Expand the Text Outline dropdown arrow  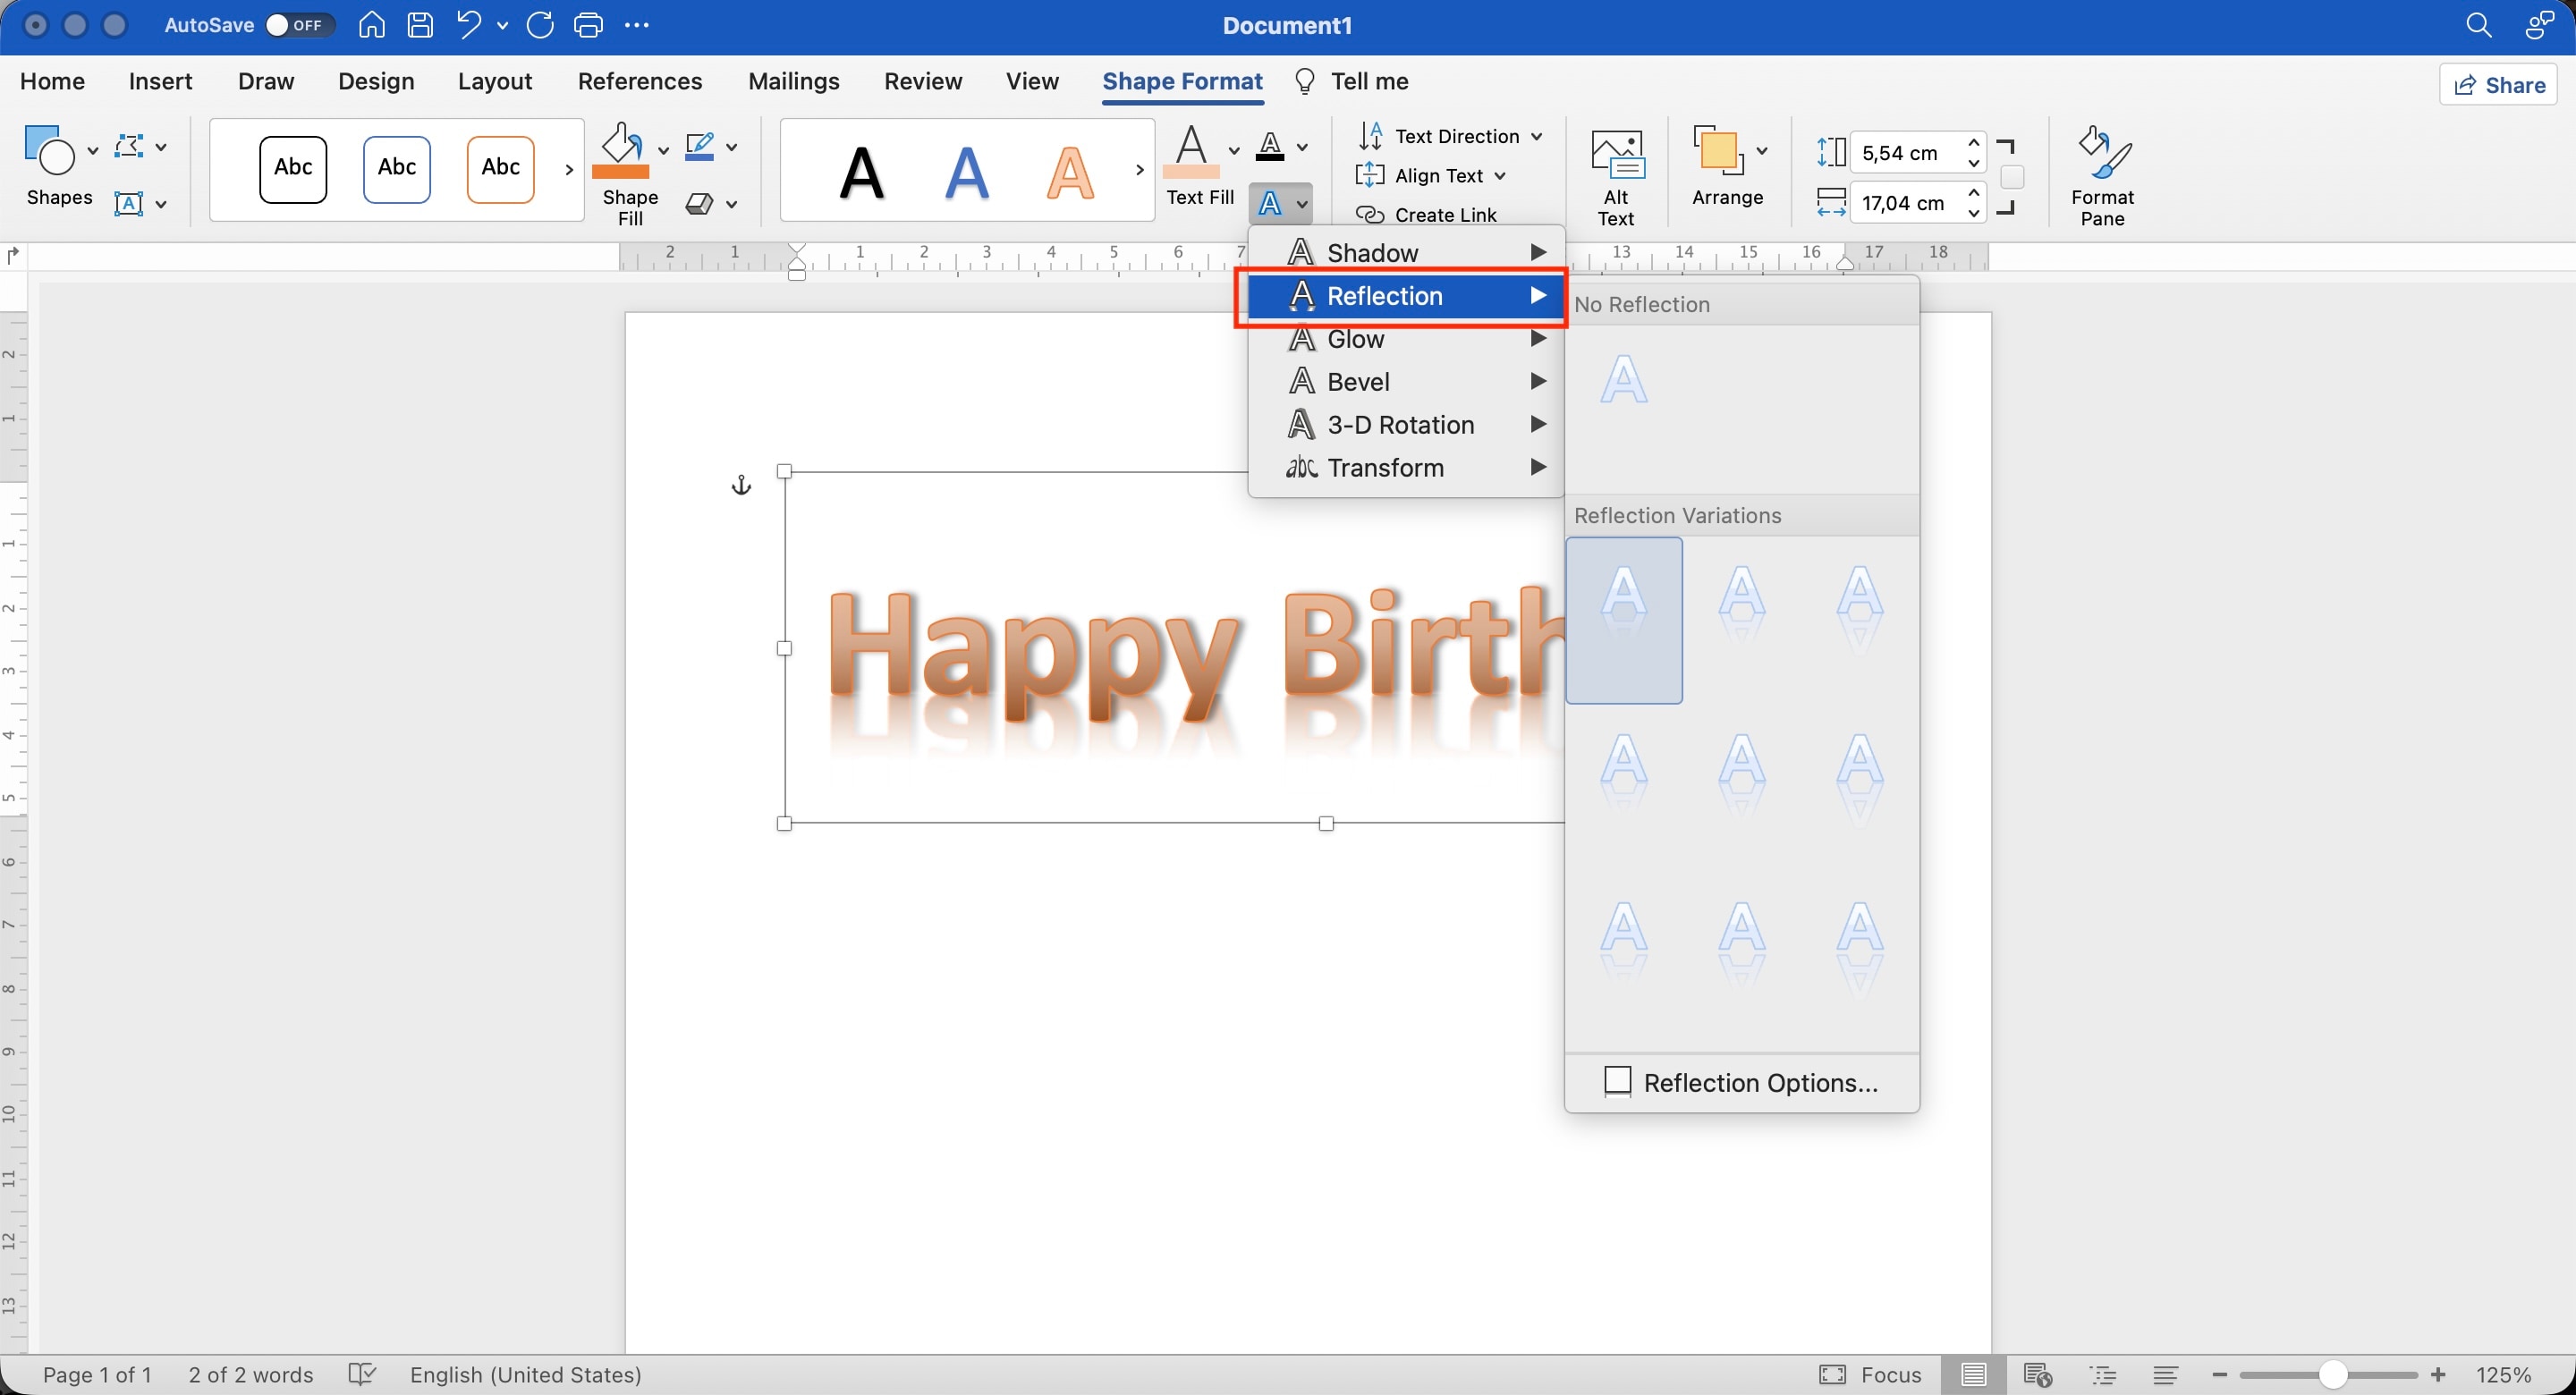click(x=1302, y=147)
